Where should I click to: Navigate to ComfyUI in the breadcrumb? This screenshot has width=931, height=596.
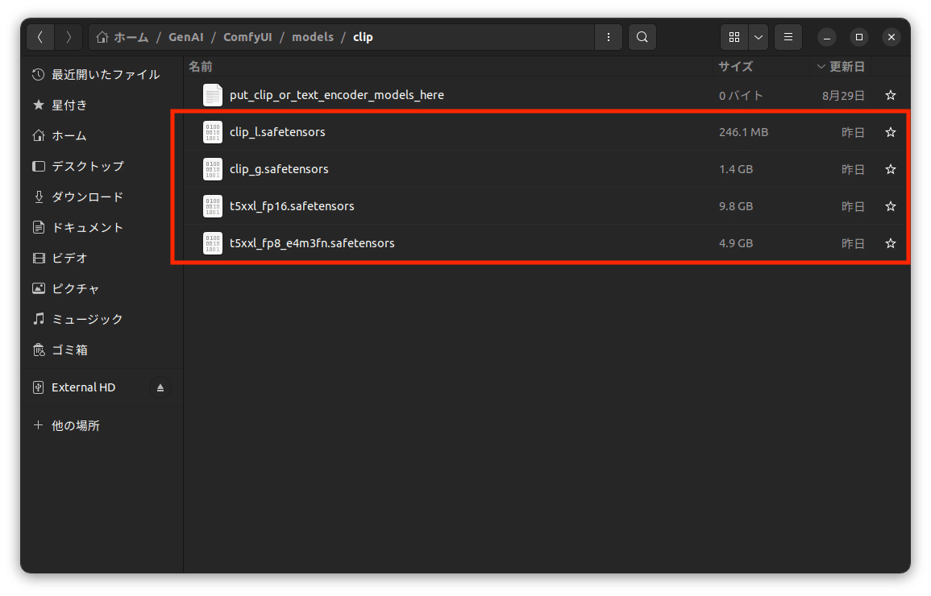247,36
